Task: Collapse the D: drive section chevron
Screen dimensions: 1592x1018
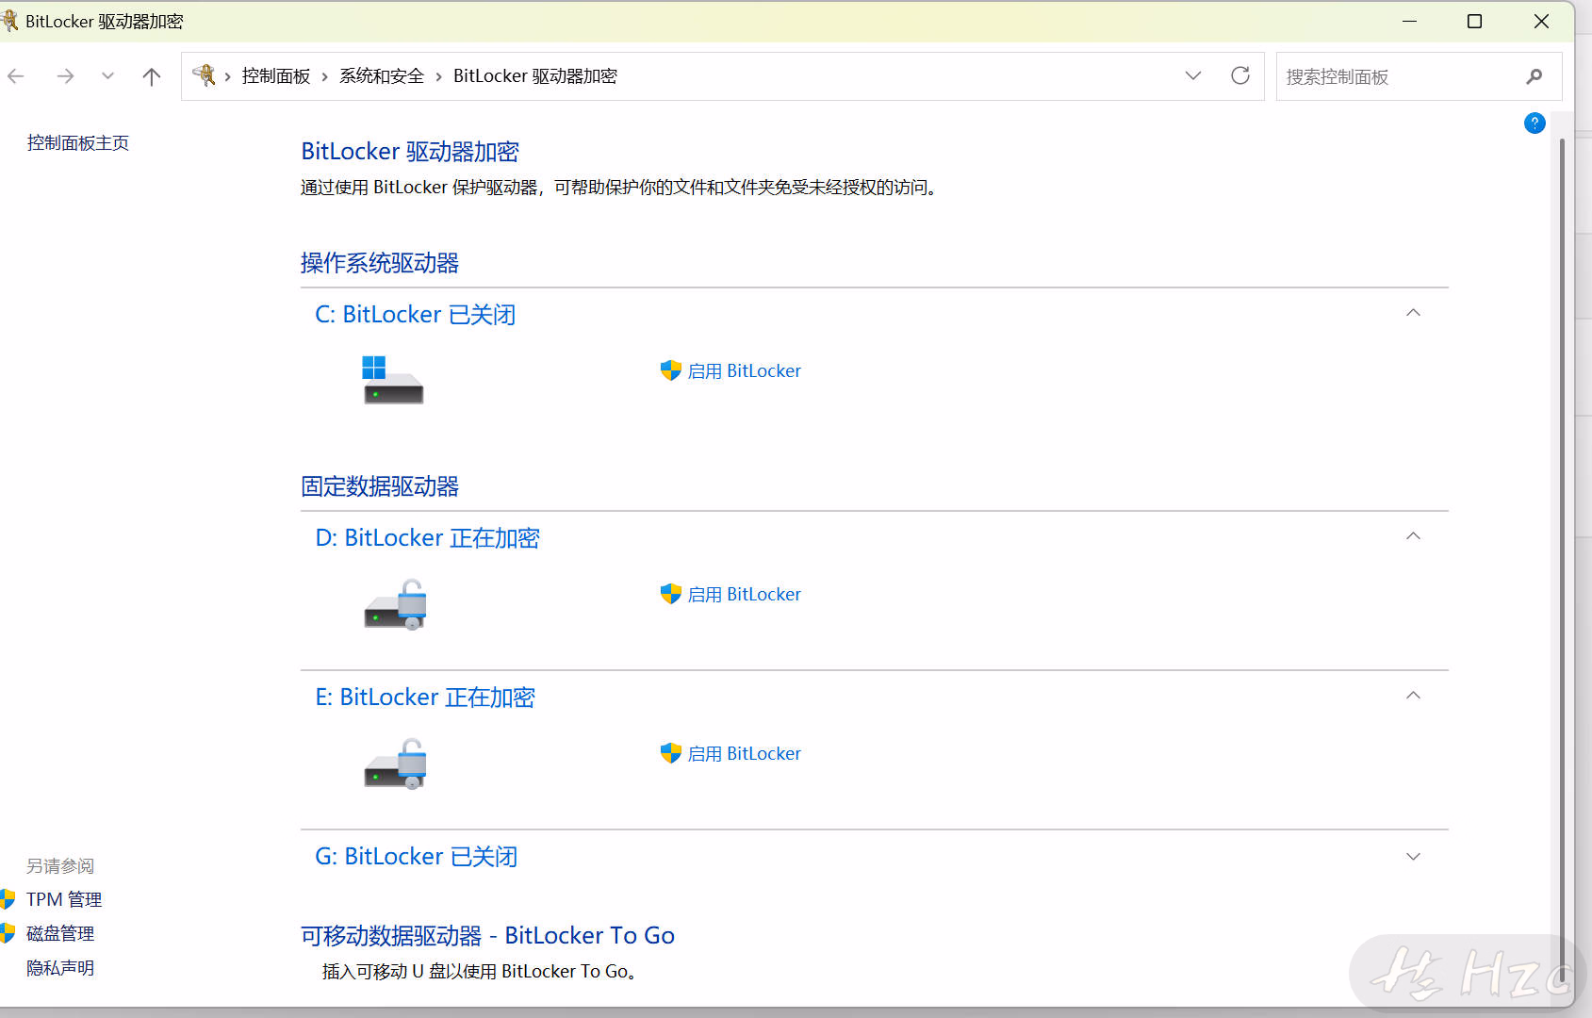Action: coord(1413,536)
